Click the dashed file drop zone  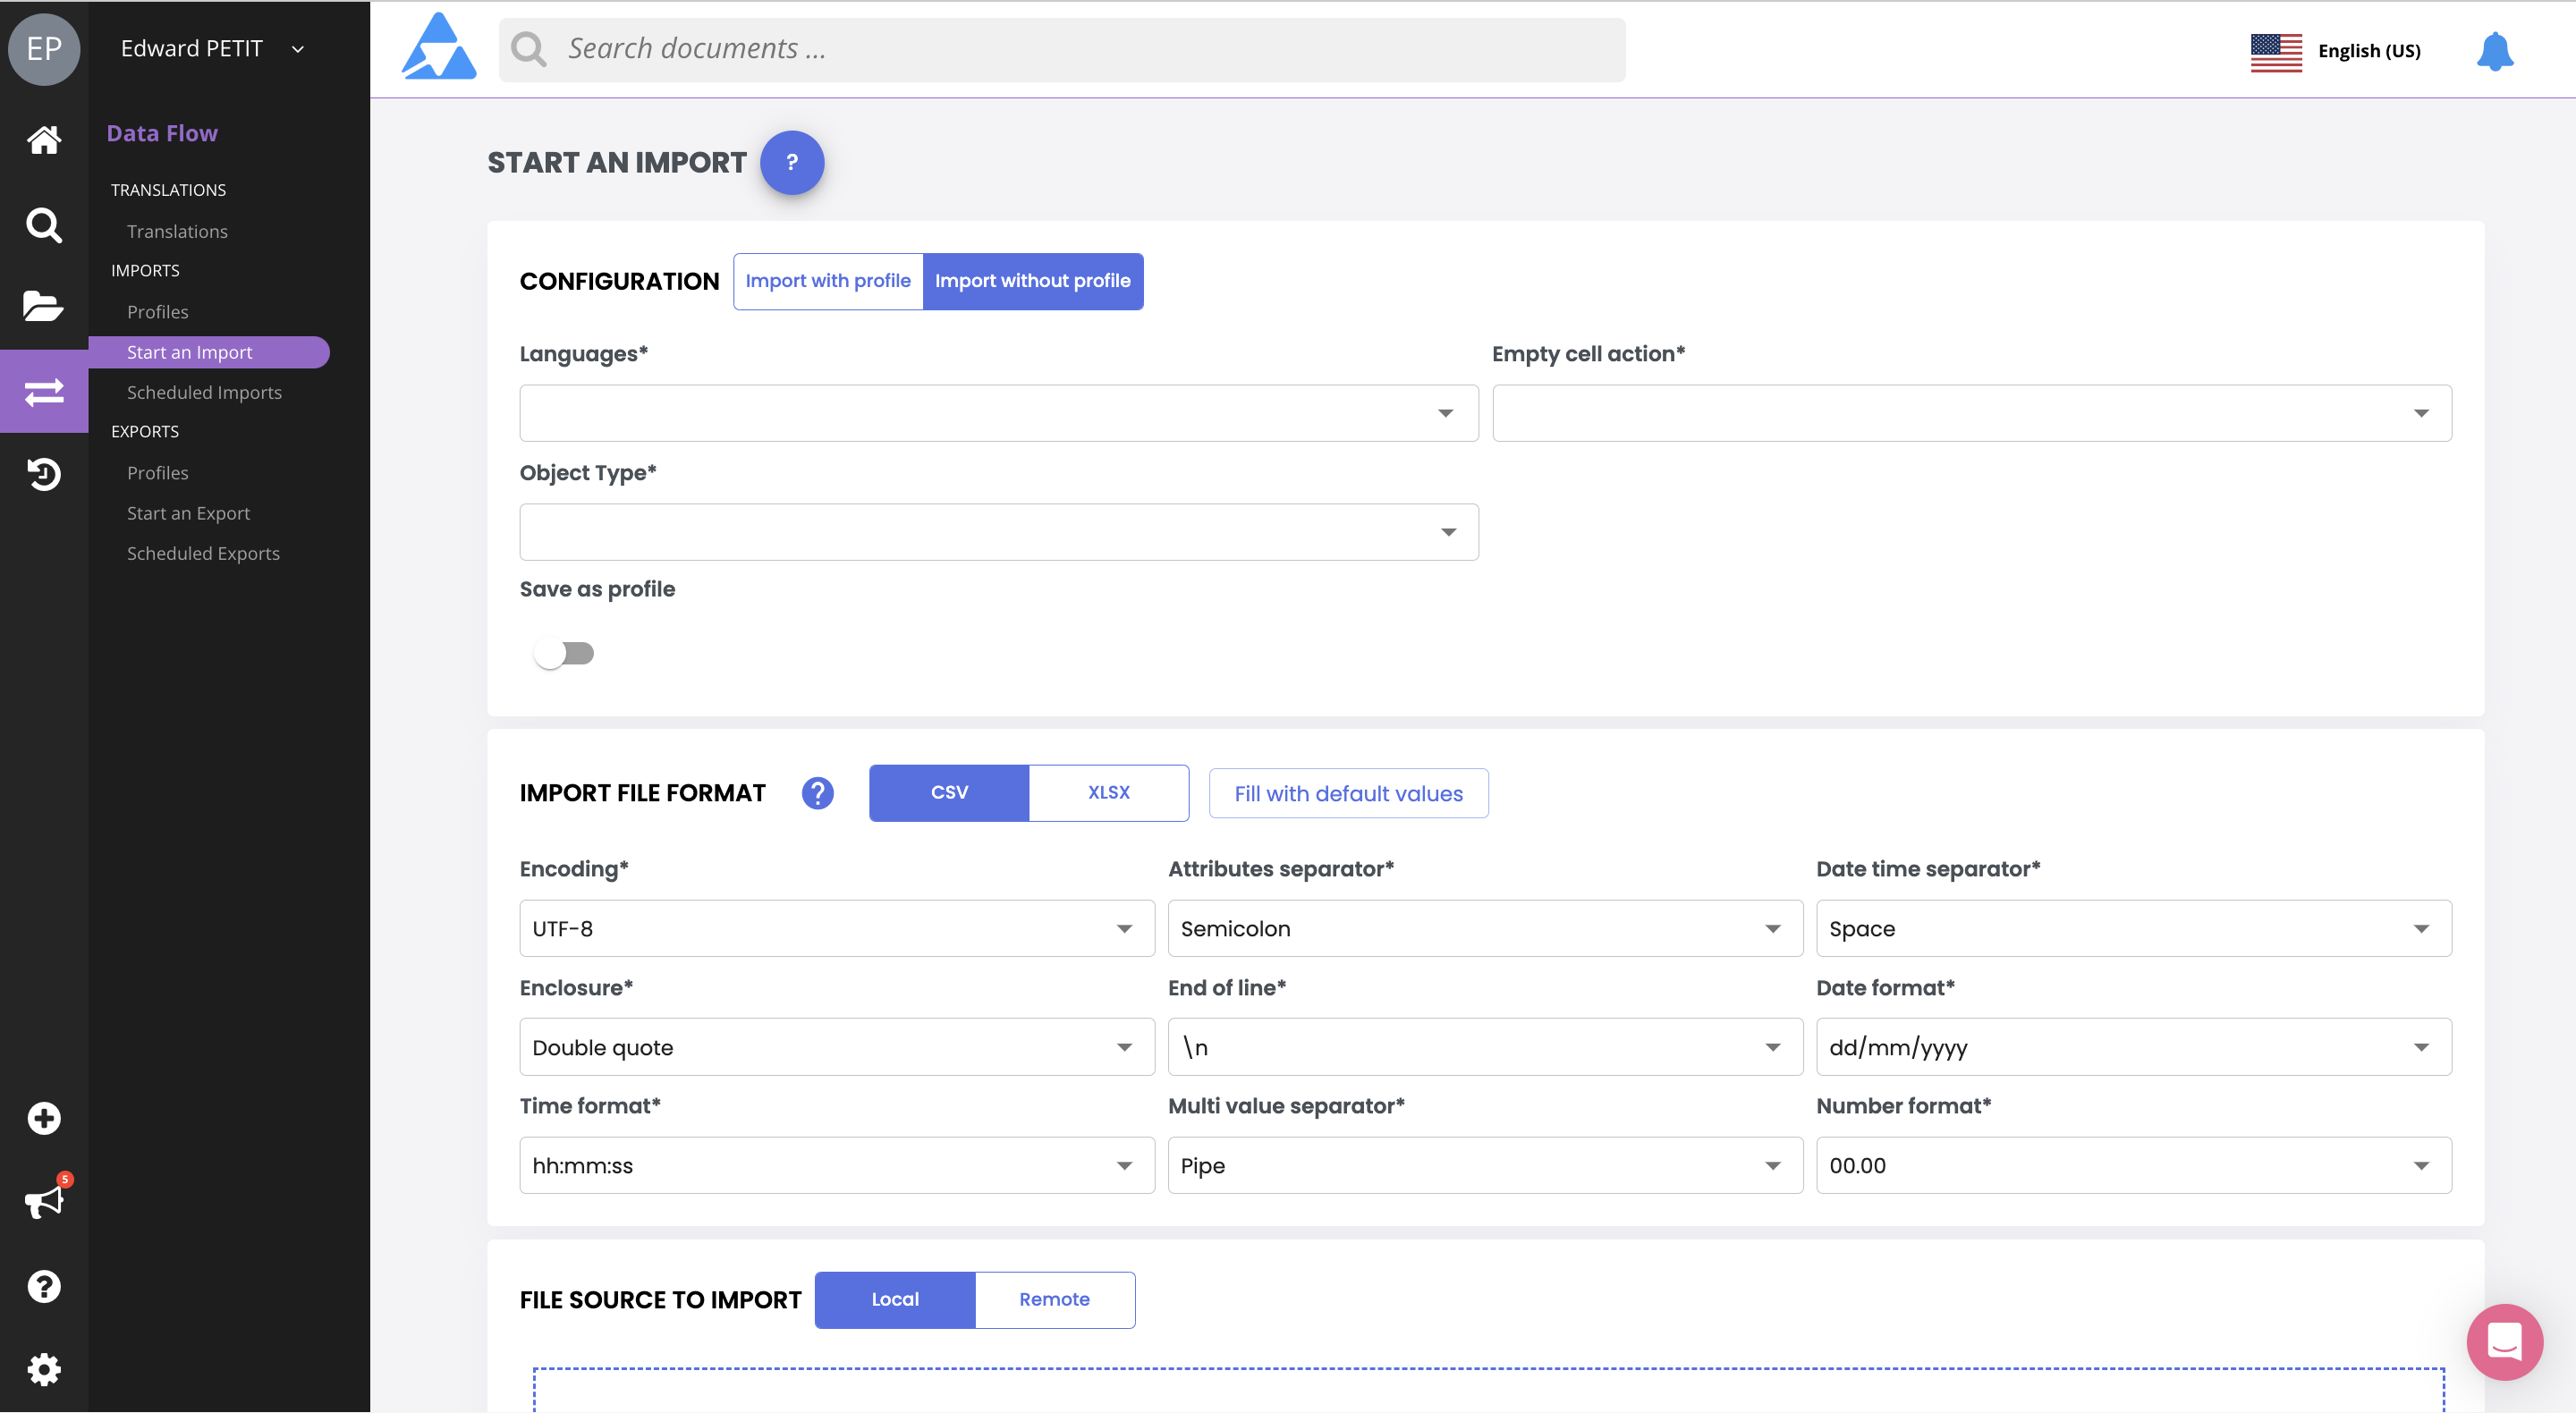click(x=1488, y=1390)
